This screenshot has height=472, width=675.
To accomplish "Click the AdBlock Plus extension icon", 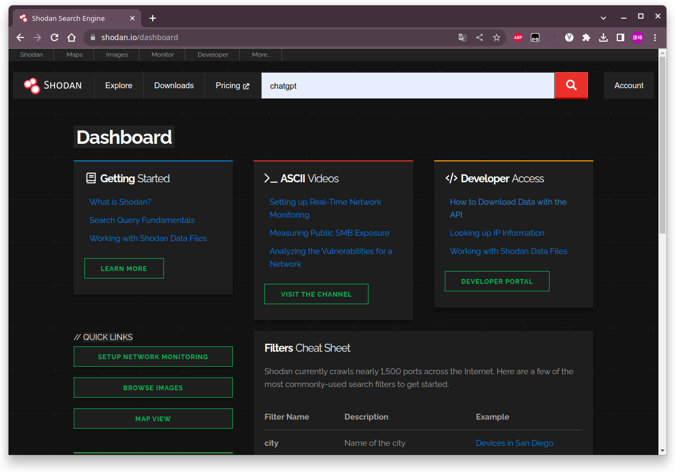I will pos(517,37).
